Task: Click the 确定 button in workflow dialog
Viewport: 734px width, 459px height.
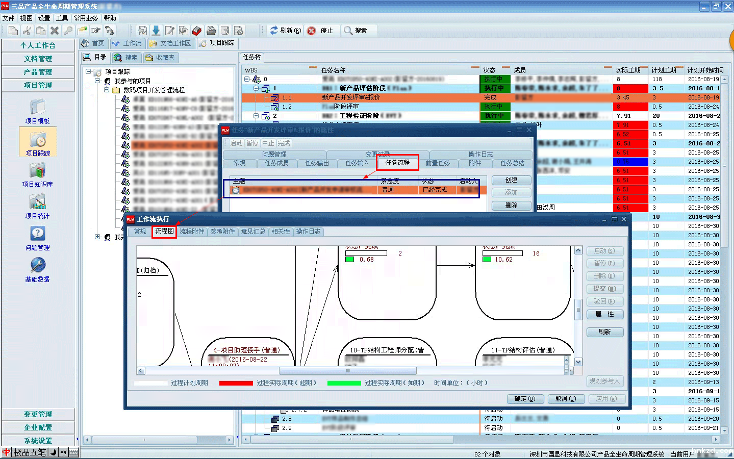Action: click(525, 399)
